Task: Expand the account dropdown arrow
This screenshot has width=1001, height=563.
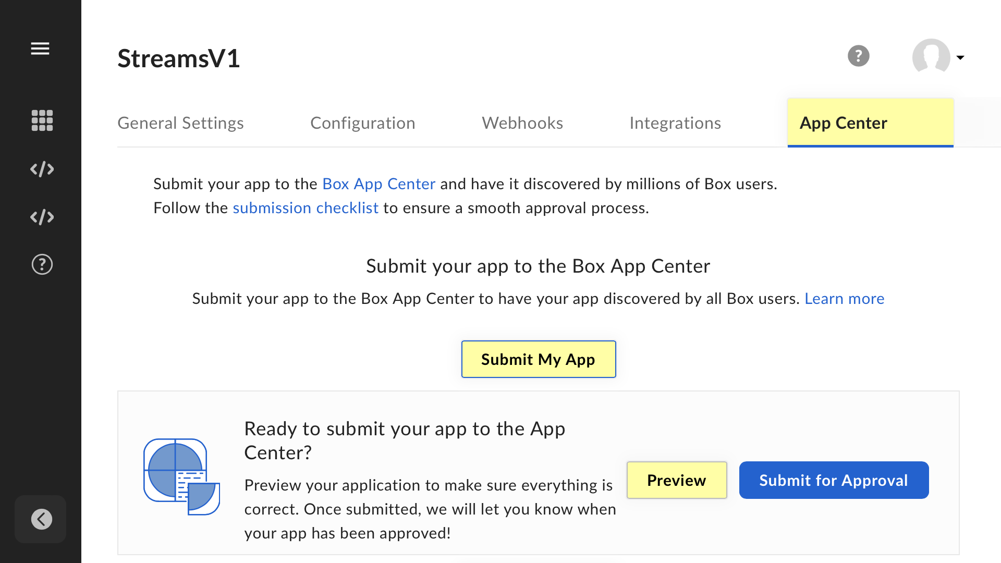Action: coord(960,57)
